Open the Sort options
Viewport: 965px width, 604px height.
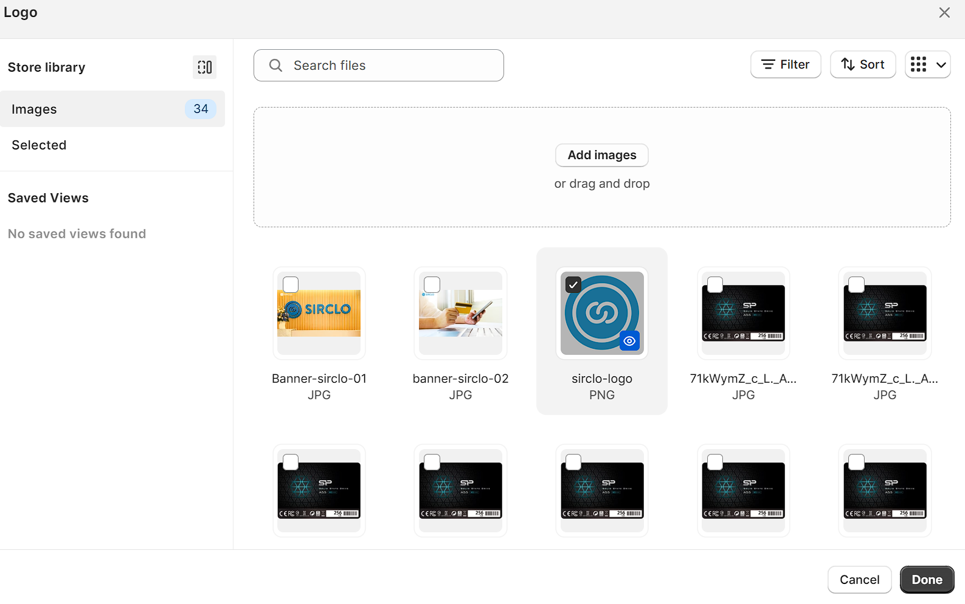(x=862, y=64)
